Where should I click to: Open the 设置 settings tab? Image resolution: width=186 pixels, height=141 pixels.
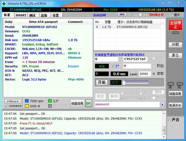point(55,15)
